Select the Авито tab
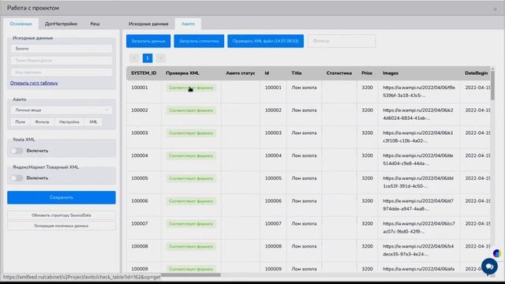The image size is (505, 284). (188, 24)
